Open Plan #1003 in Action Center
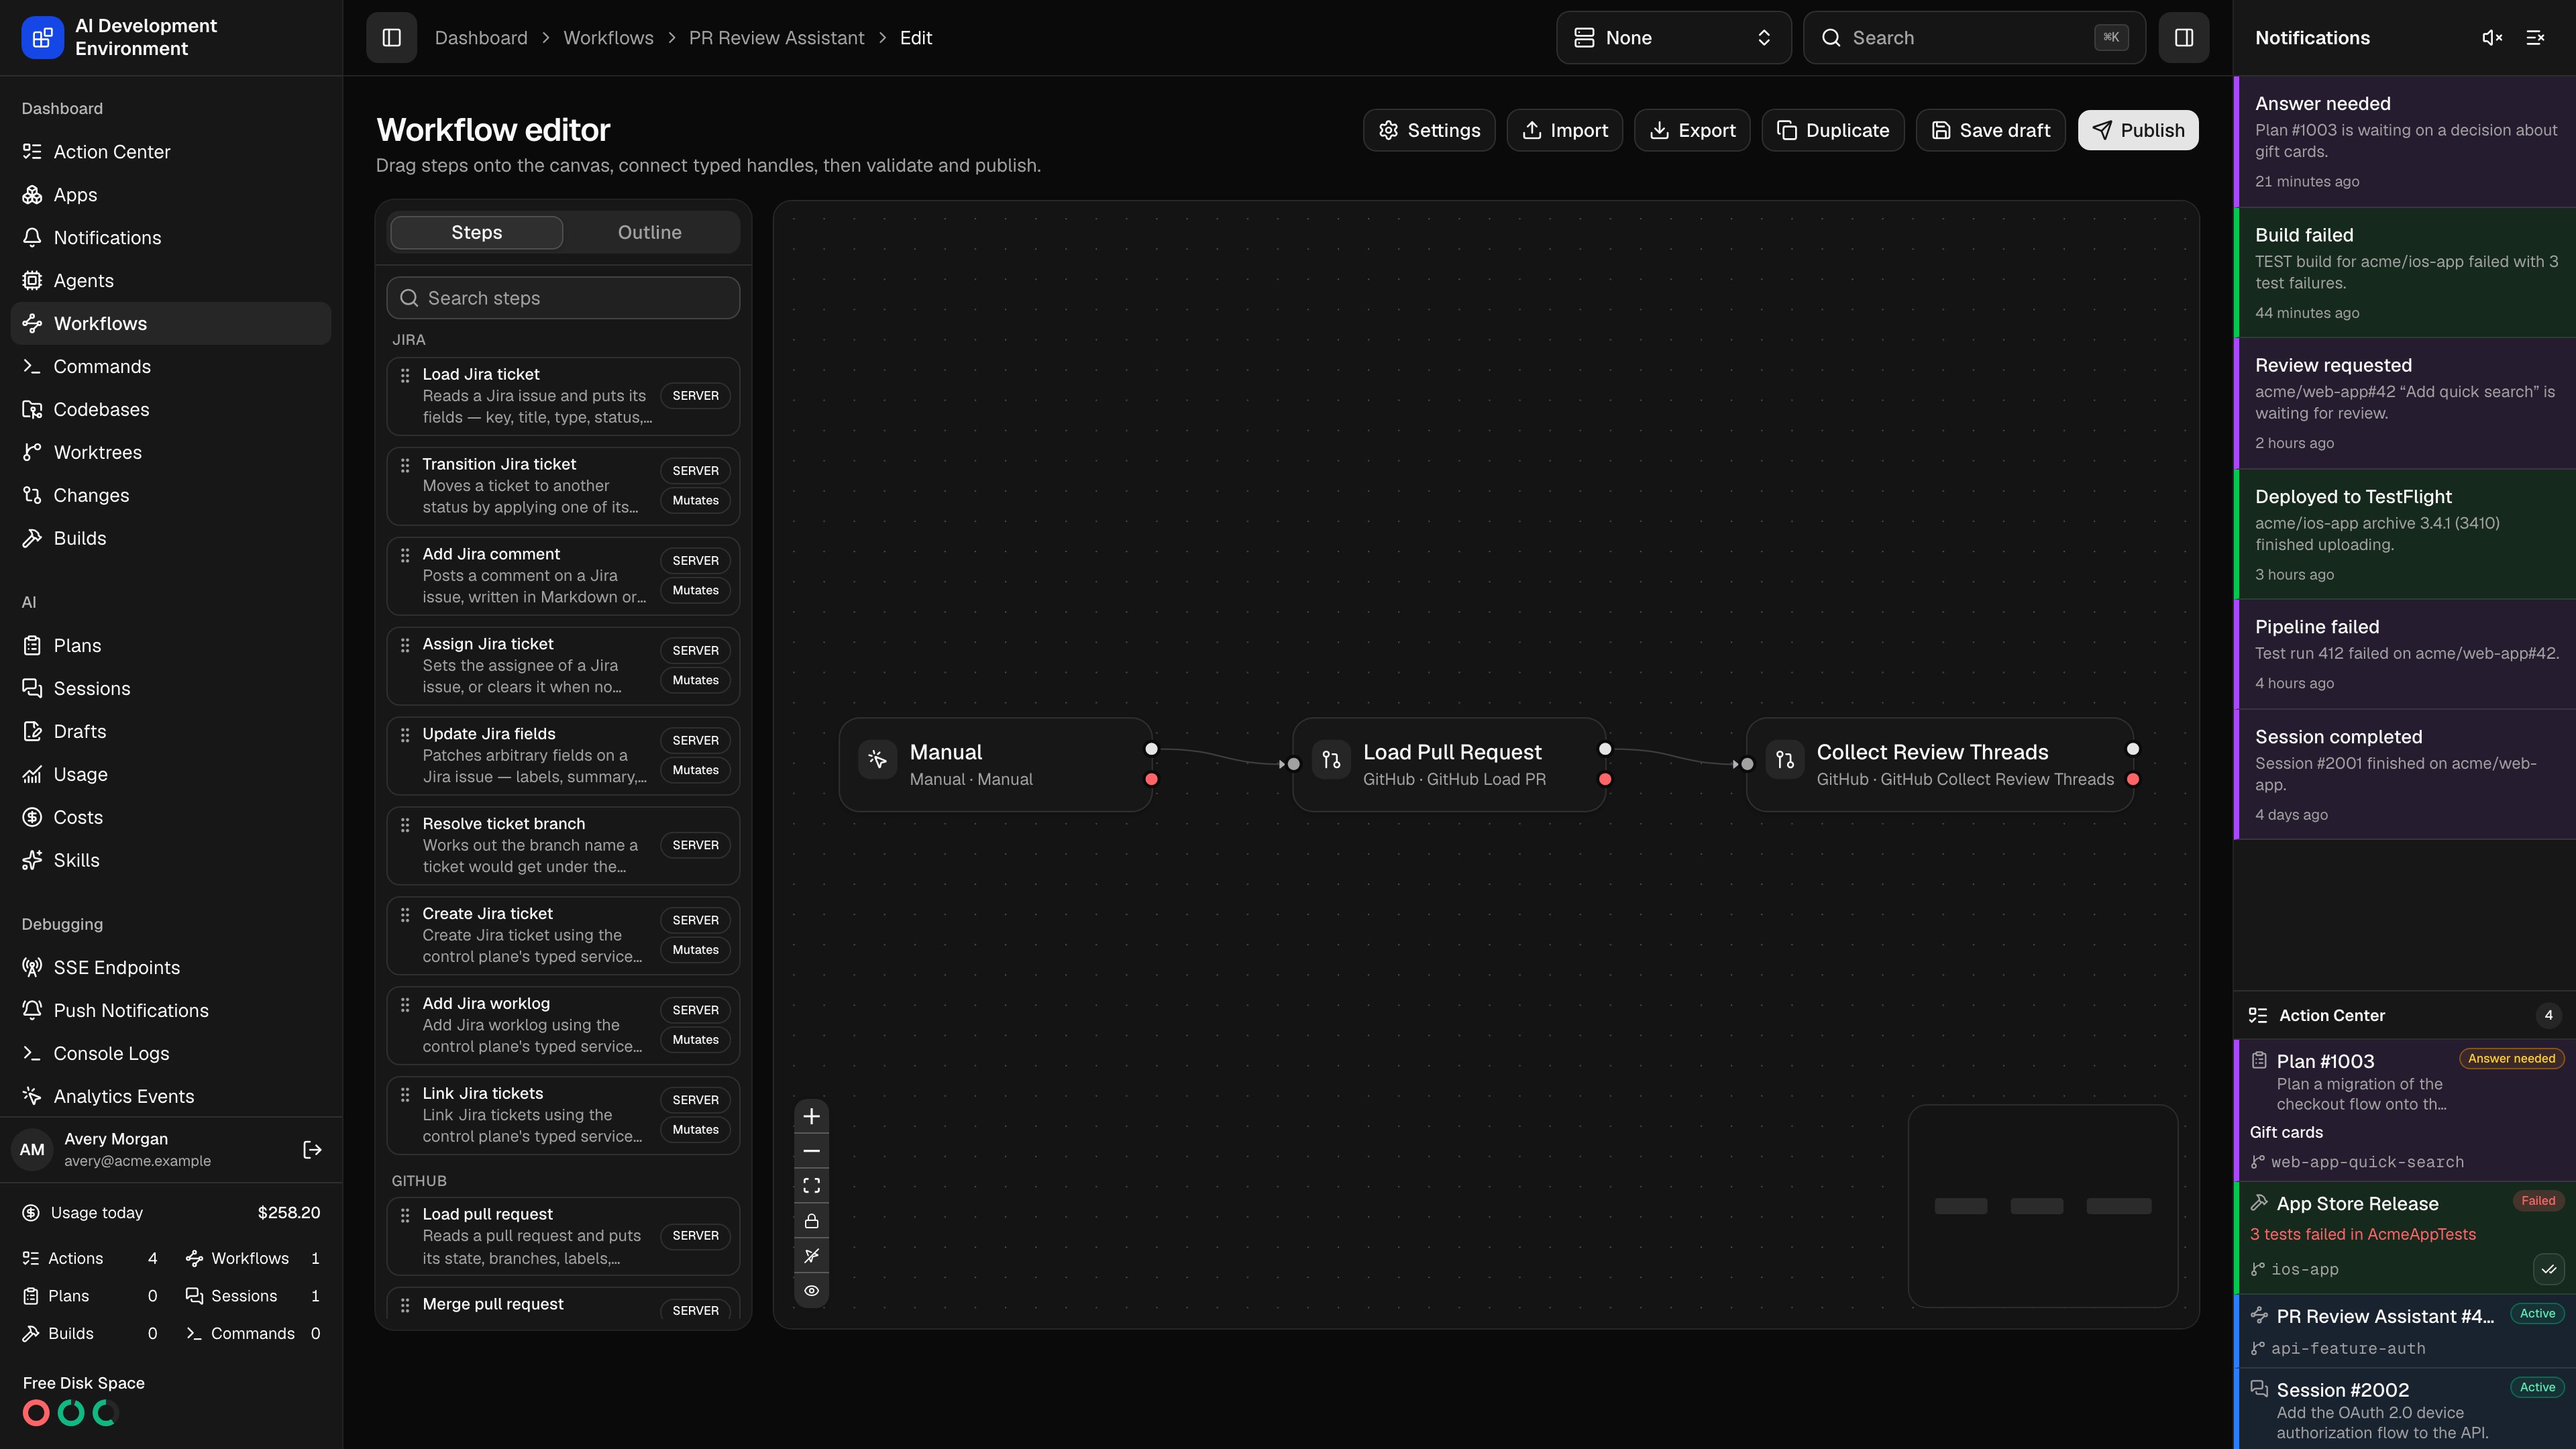Screen dimensions: 2576x1449 pos(2405,1110)
